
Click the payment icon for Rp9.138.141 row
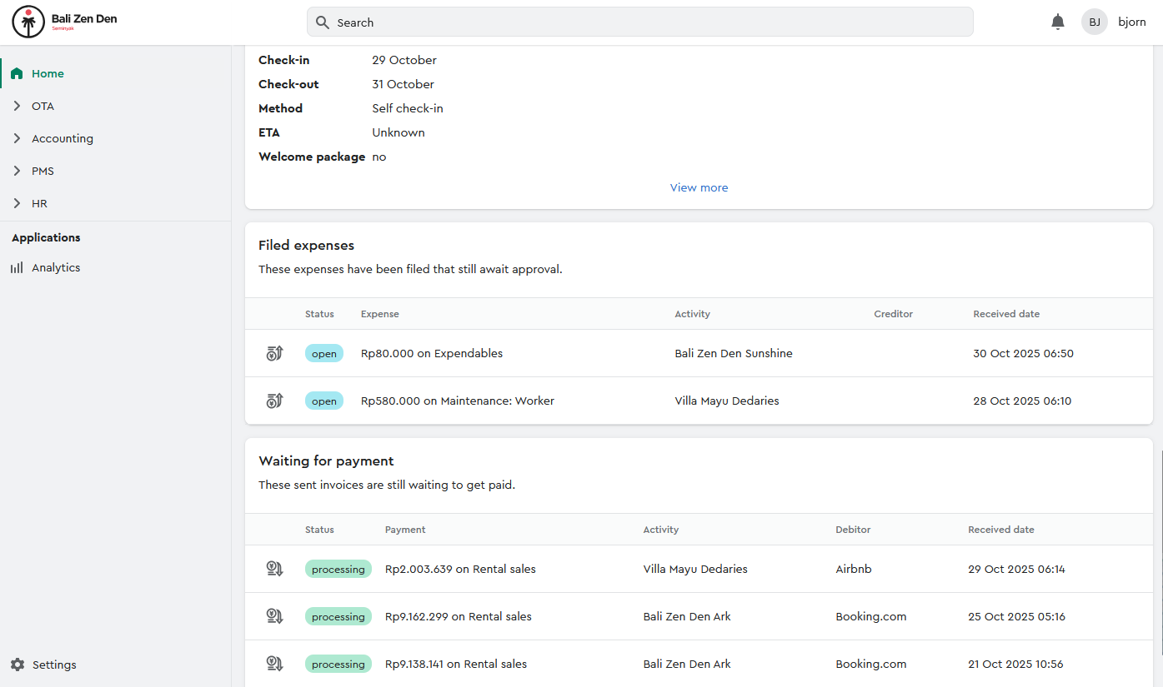coord(275,664)
